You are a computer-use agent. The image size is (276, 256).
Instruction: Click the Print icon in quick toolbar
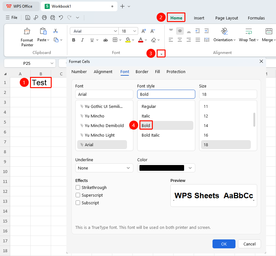44,18
